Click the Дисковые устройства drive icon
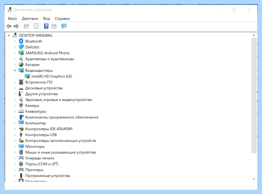The image size is (262, 194). pos(21,88)
